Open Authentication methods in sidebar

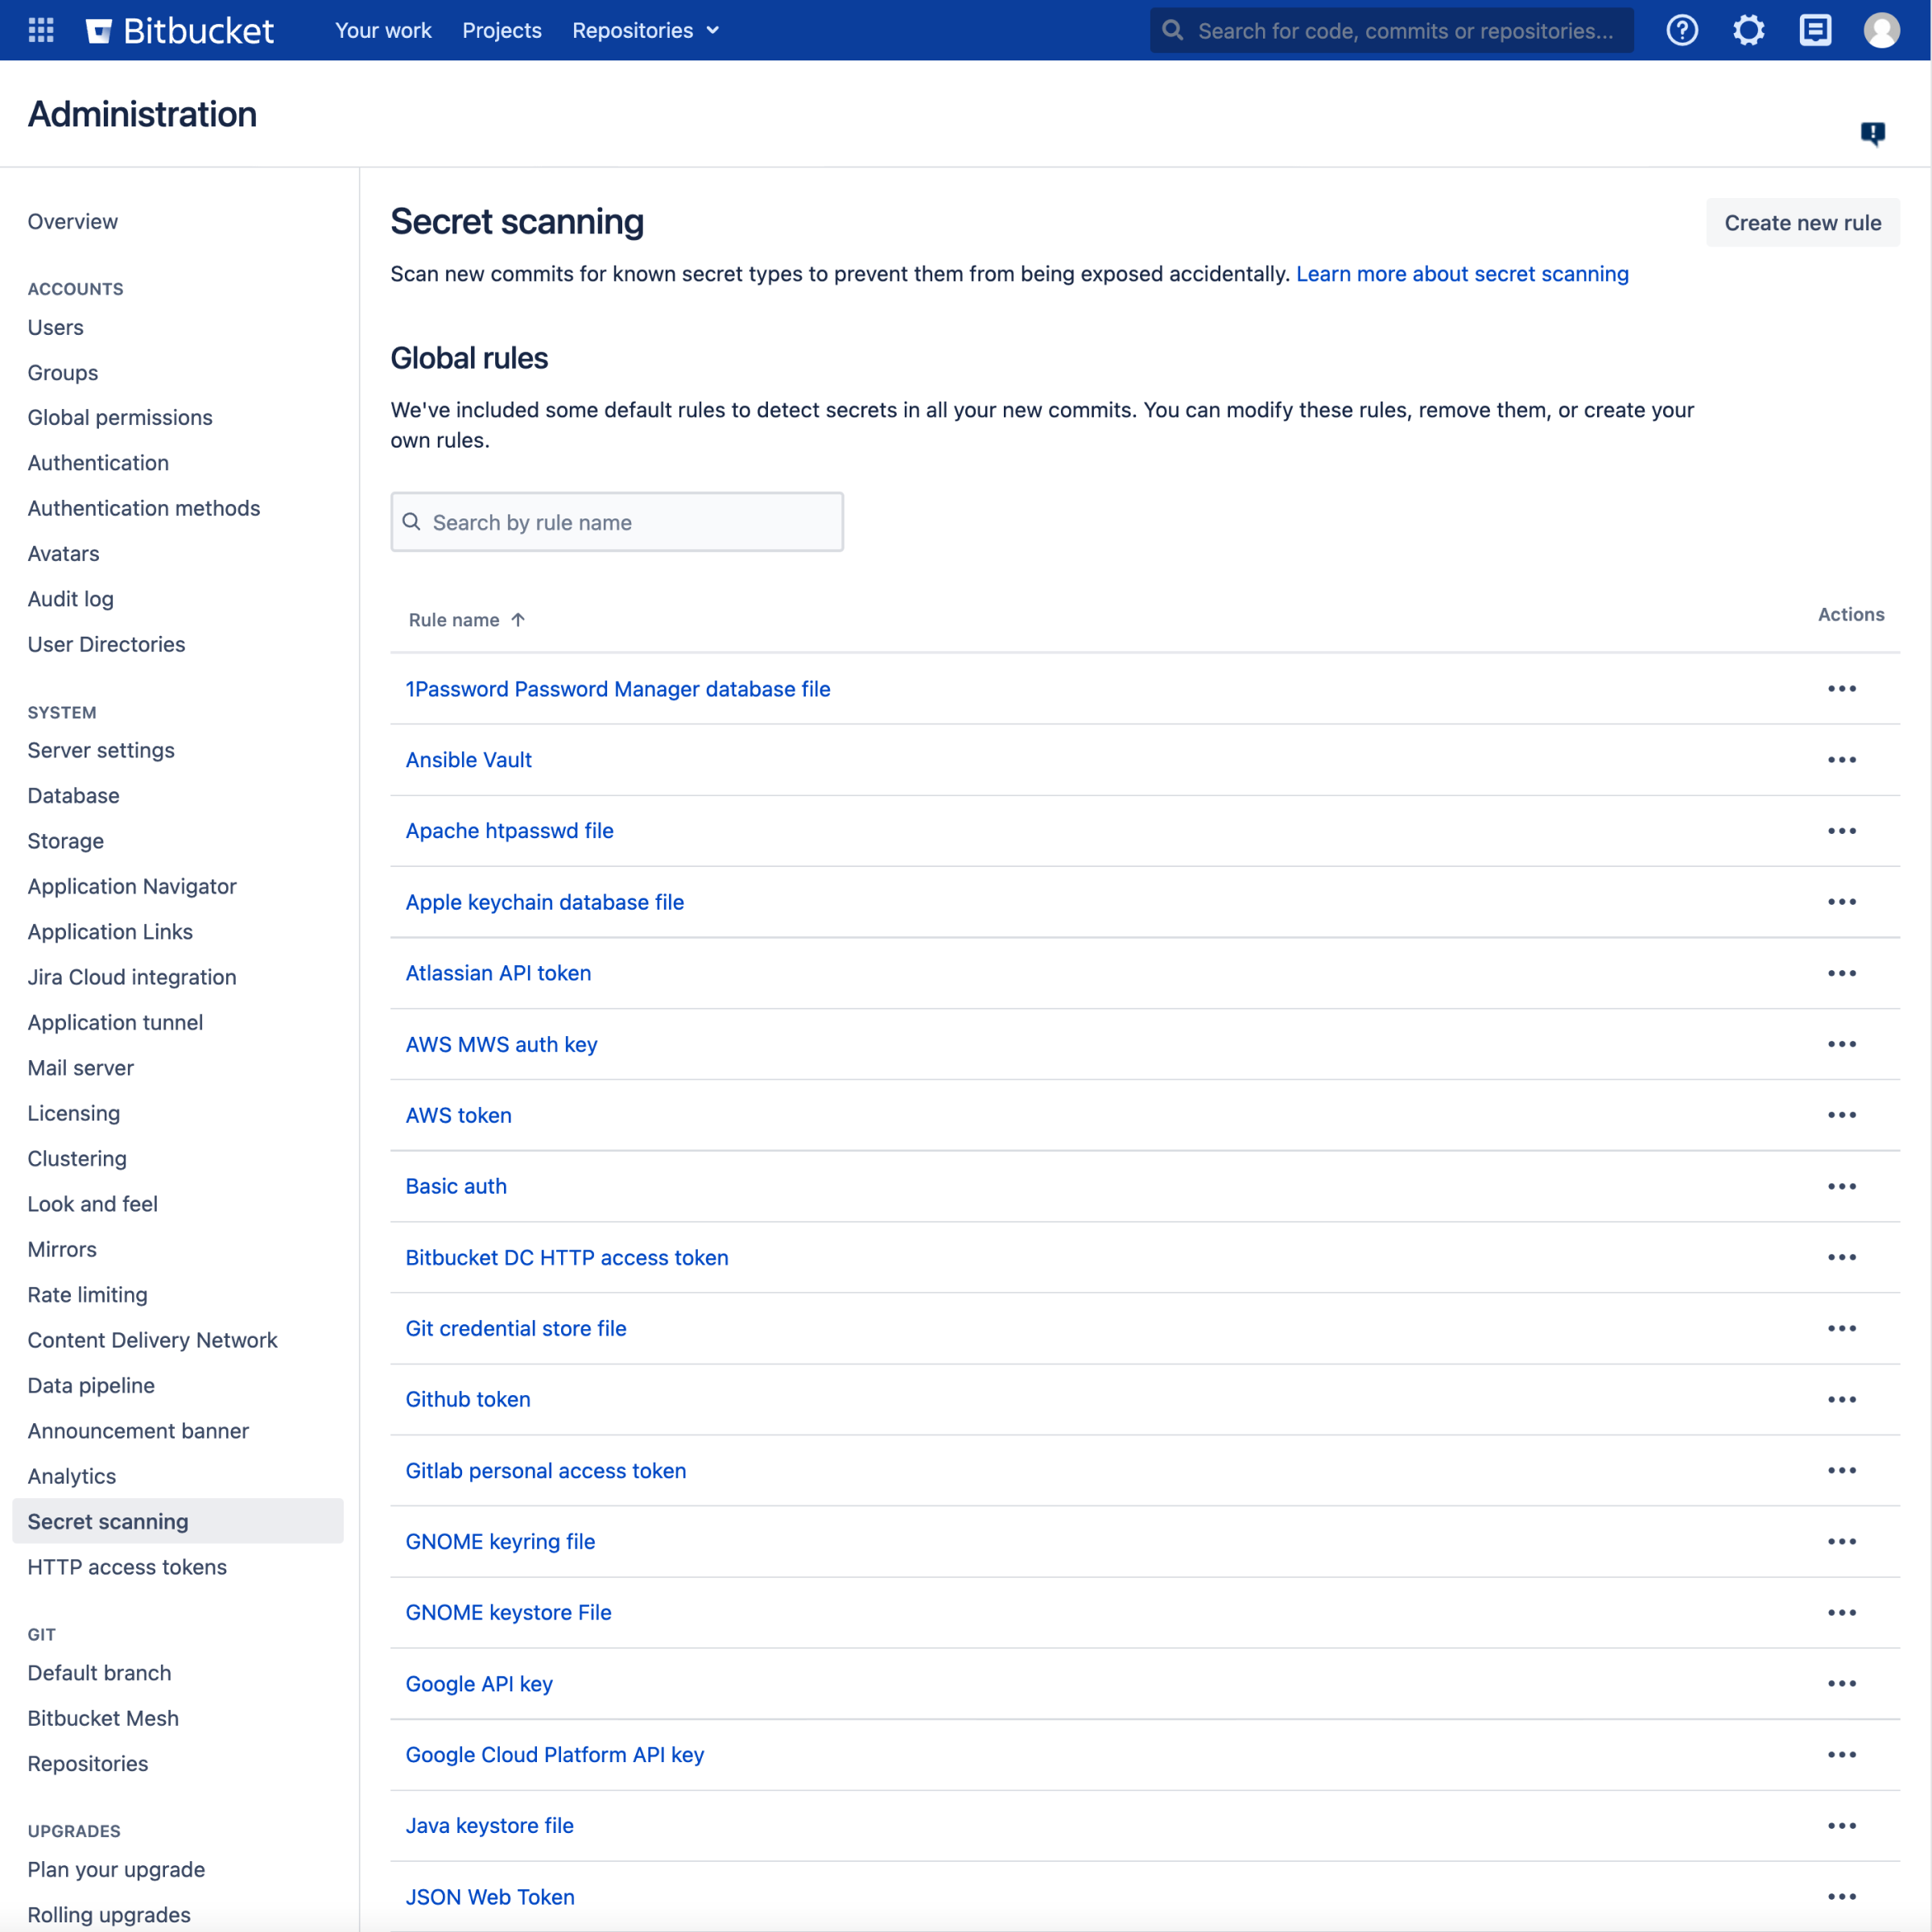coord(144,508)
